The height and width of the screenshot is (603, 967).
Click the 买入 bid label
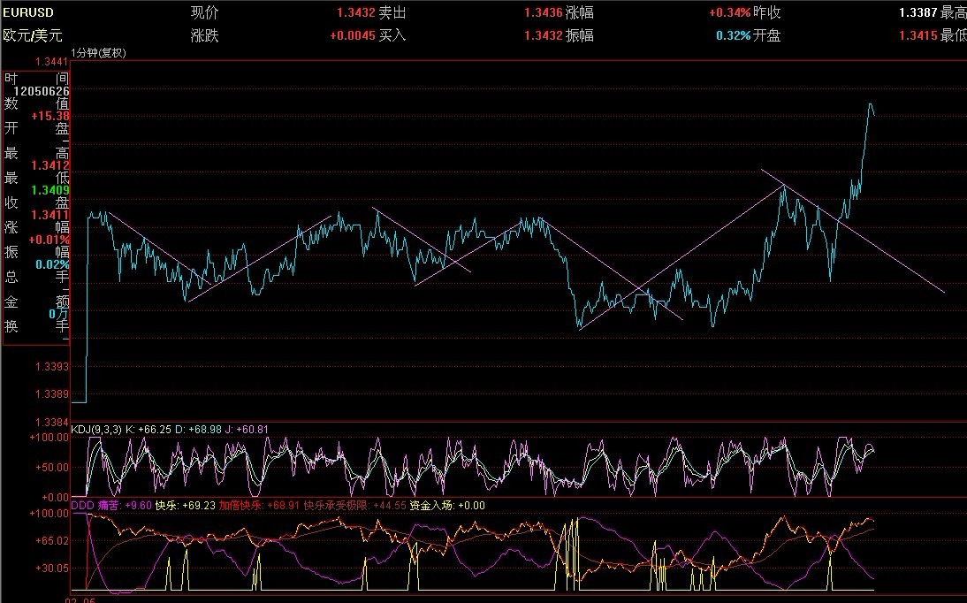(x=392, y=35)
